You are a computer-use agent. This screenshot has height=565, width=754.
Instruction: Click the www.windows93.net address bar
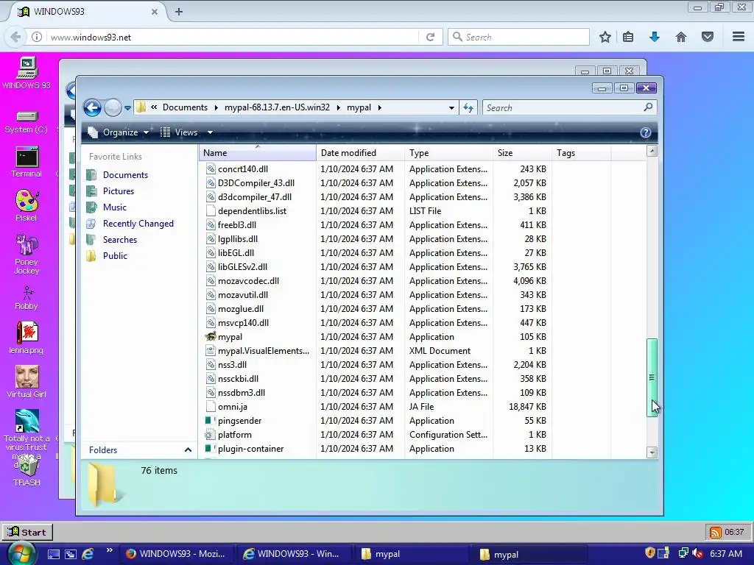pyautogui.click(x=233, y=37)
